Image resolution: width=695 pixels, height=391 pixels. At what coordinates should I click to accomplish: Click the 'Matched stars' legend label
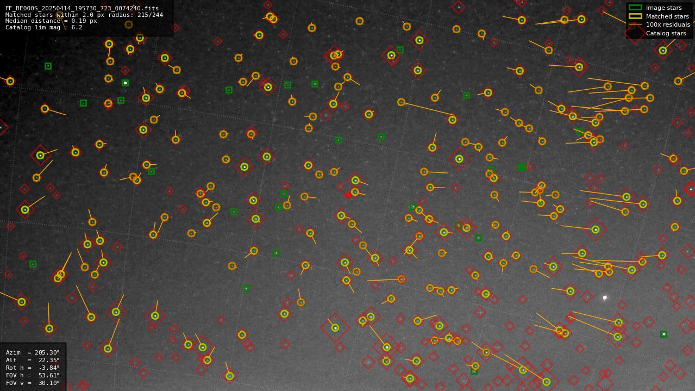click(667, 16)
